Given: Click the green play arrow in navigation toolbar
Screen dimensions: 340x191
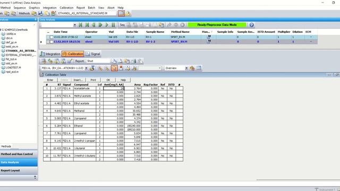Looking at the screenshot, I should (107, 25).
